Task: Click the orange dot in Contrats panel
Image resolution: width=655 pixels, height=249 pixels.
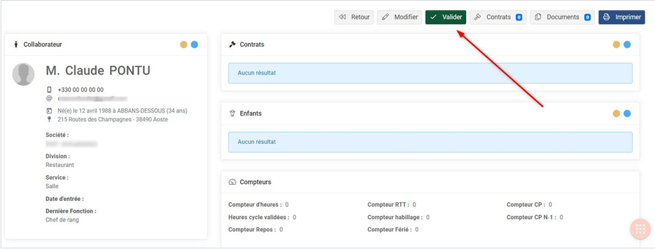Action: [x=616, y=44]
